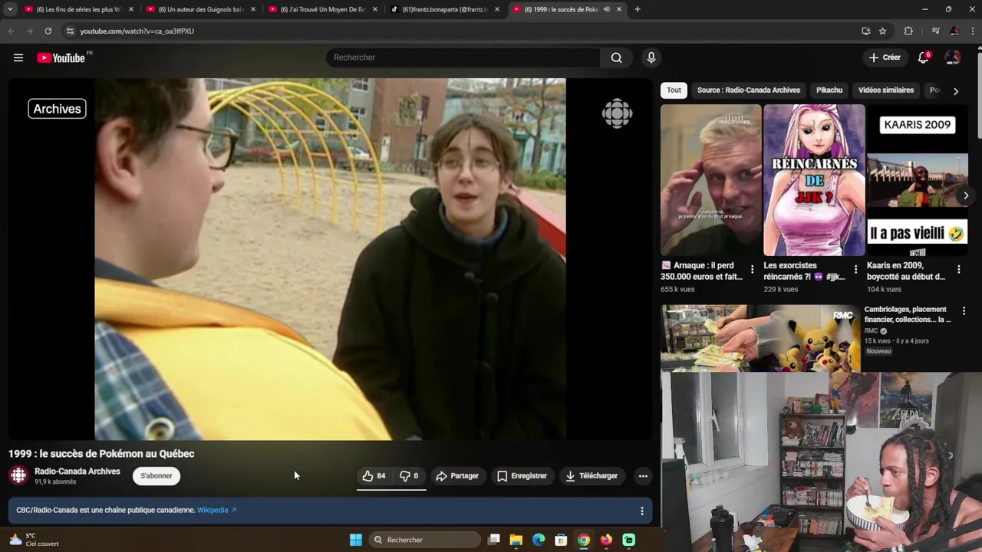Image resolution: width=982 pixels, height=552 pixels.
Task: Open a new browser tab
Action: click(x=637, y=9)
